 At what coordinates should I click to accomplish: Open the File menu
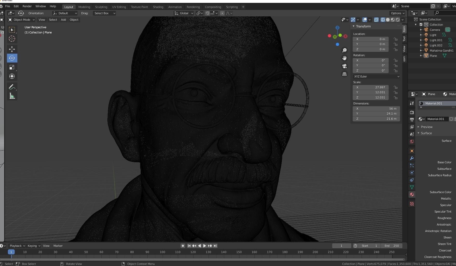(x=8, y=6)
